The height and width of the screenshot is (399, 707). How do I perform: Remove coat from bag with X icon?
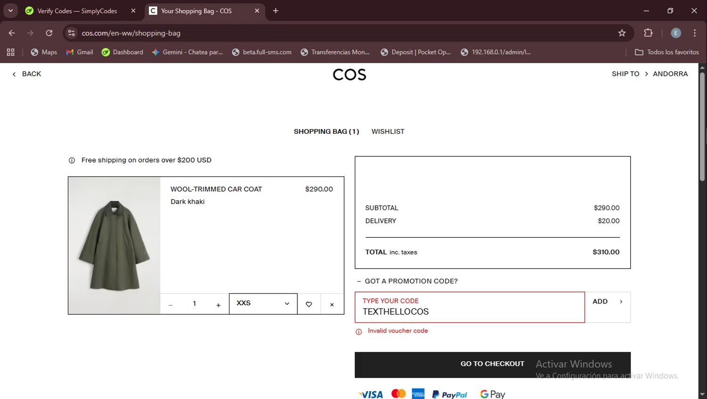point(332,304)
